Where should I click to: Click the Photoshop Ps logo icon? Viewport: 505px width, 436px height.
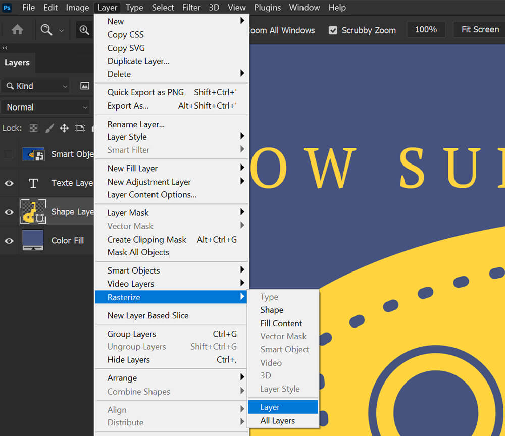[x=7, y=7]
